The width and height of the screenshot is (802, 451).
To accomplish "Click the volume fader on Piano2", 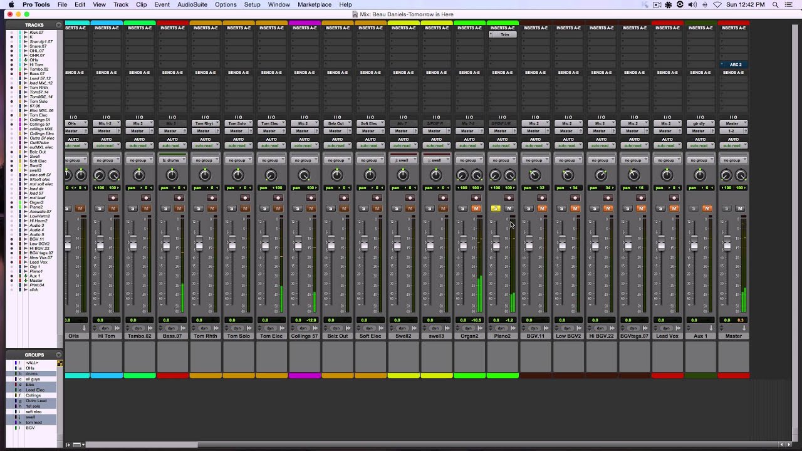I will [496, 244].
